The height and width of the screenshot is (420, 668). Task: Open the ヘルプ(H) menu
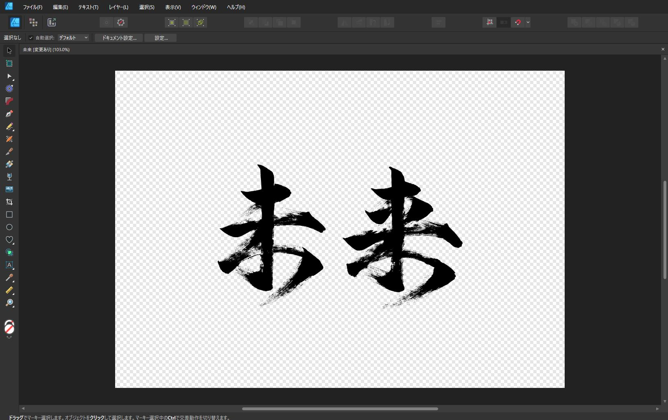click(236, 7)
